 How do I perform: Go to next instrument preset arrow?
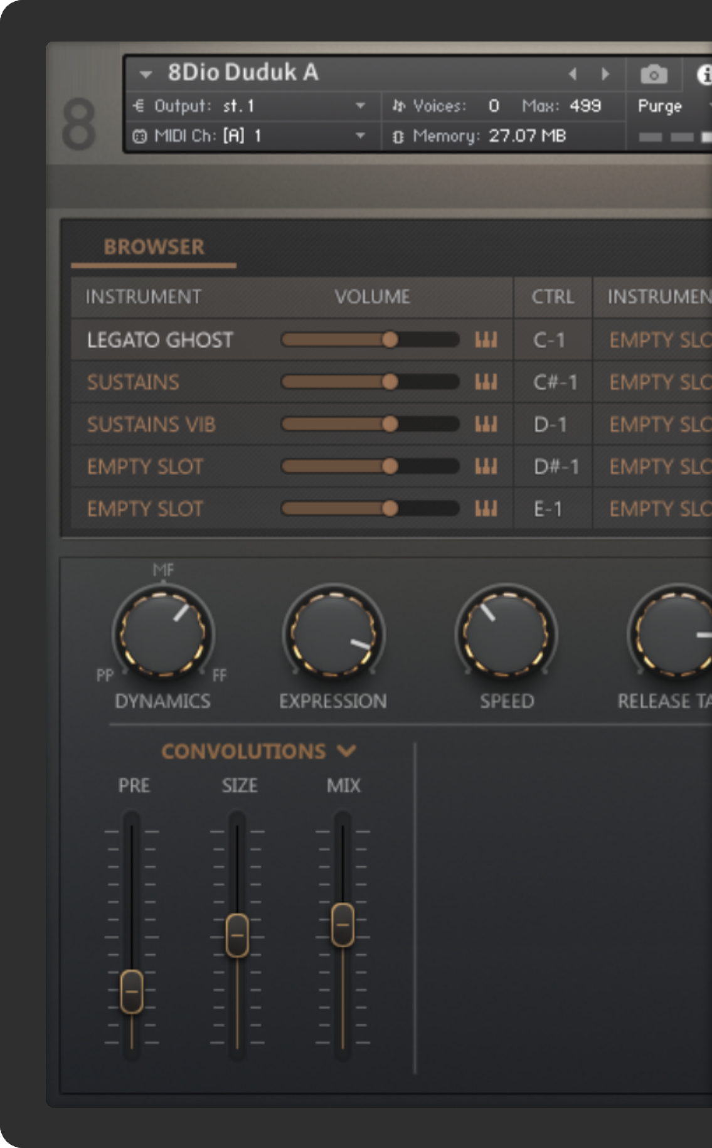point(605,74)
